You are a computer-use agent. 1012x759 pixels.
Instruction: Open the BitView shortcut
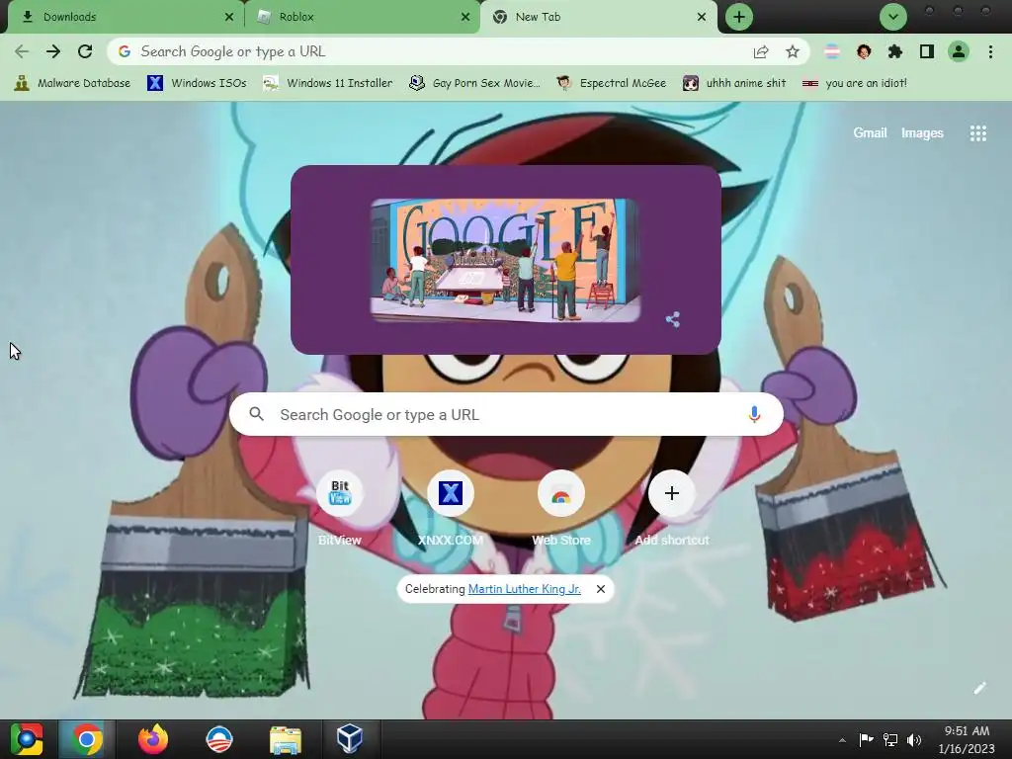point(340,510)
